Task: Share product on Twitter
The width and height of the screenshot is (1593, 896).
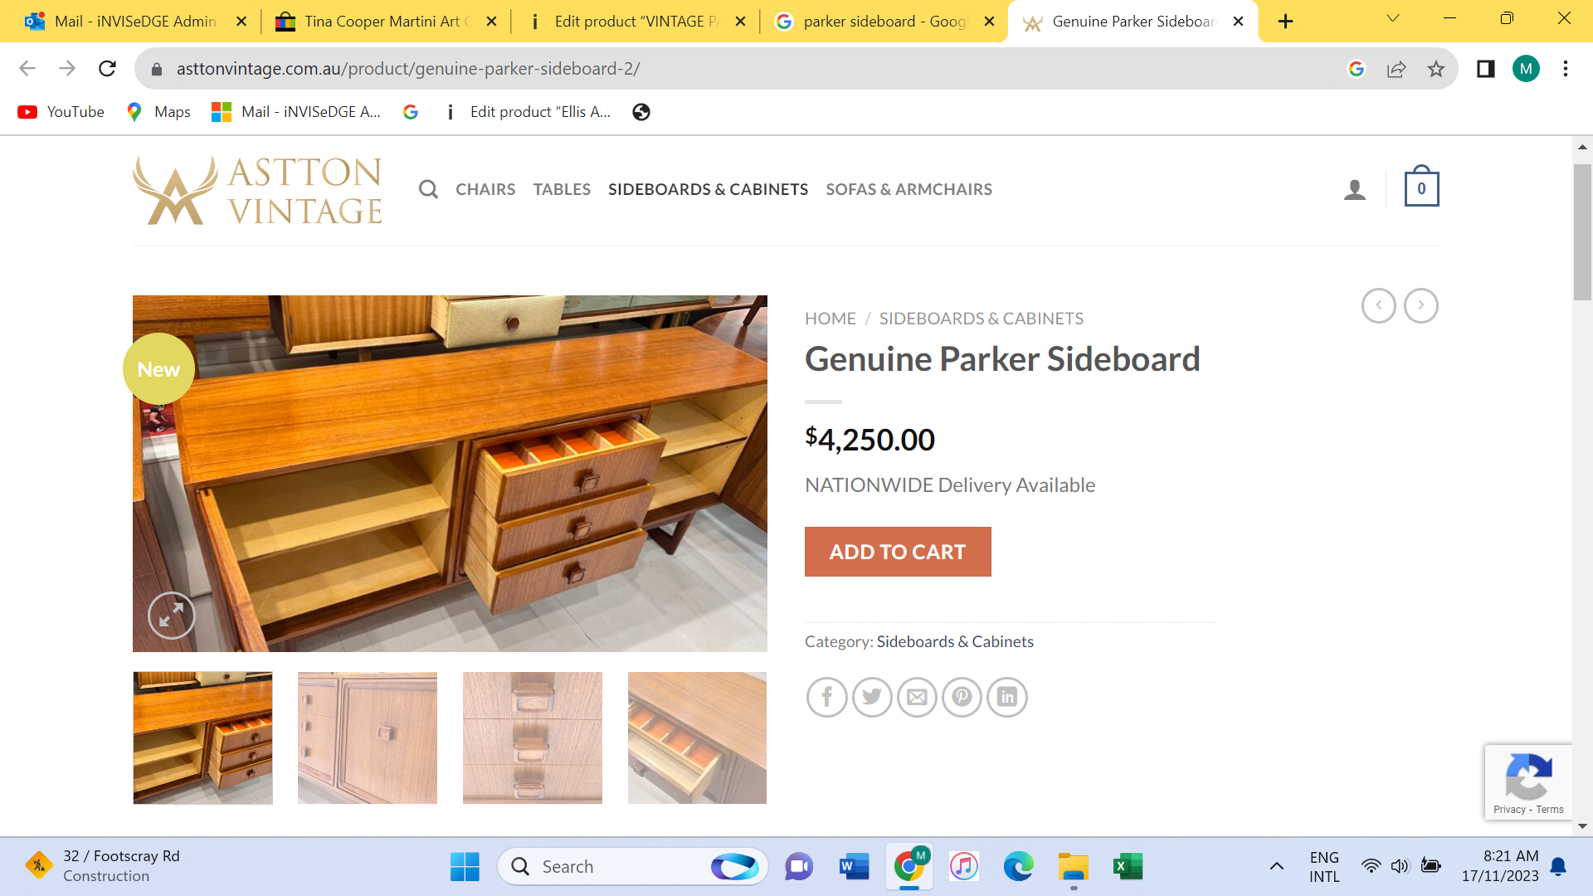Action: pyautogui.click(x=871, y=697)
